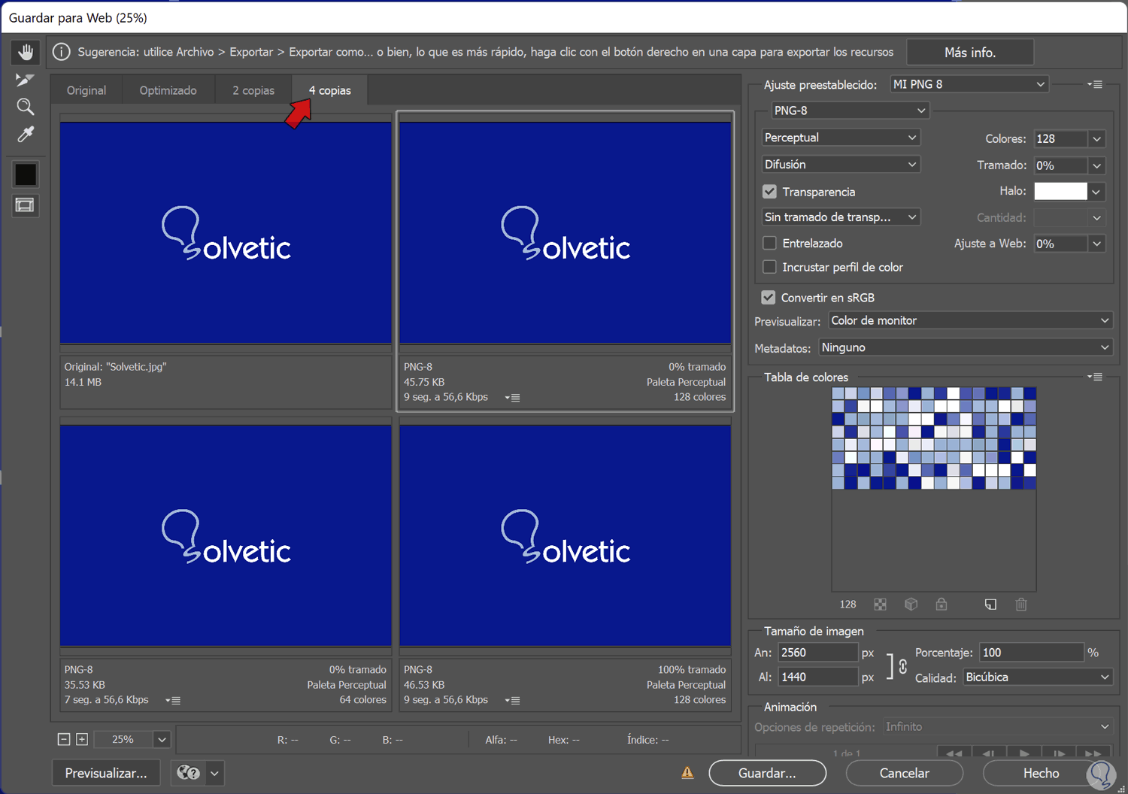The image size is (1128, 794).
Task: Map selected colors to transparent icon
Action: tap(881, 605)
